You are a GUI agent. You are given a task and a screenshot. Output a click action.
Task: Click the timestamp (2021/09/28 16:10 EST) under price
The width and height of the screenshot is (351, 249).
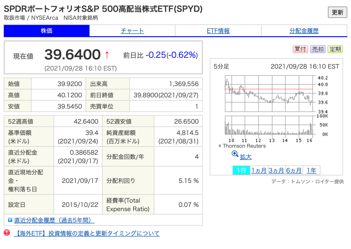tap(81, 68)
